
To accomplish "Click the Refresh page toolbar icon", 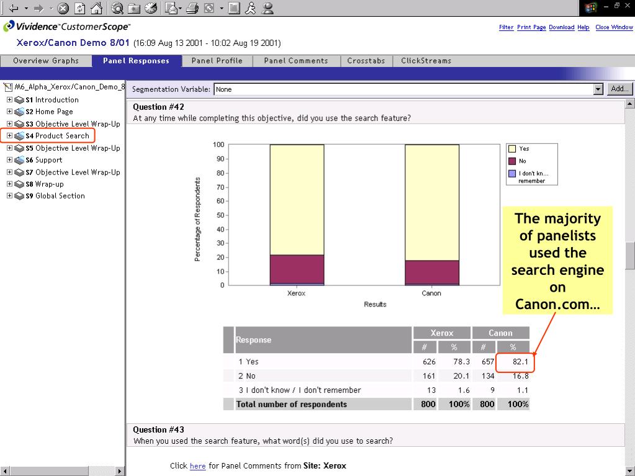I will tap(80, 8).
